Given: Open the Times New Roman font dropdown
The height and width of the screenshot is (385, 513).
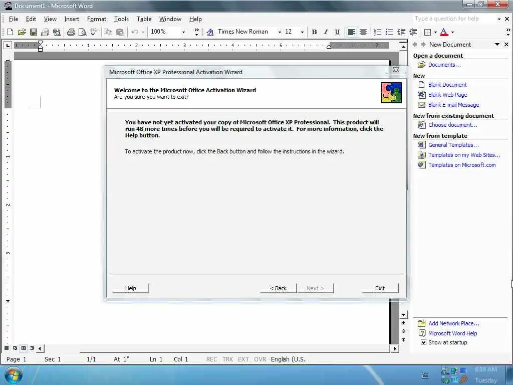Looking at the screenshot, I should click(x=280, y=32).
